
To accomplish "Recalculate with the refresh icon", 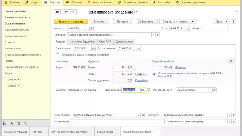I will (231, 61).
